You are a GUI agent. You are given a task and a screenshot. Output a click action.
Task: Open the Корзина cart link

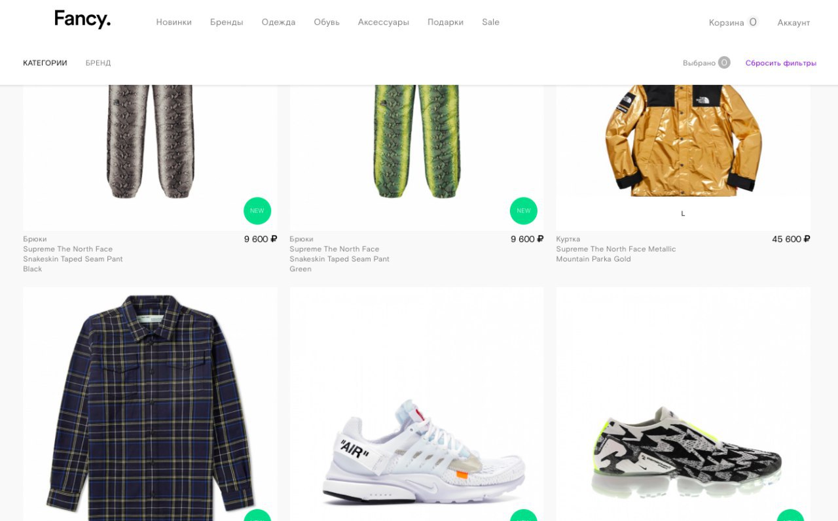[x=726, y=23]
